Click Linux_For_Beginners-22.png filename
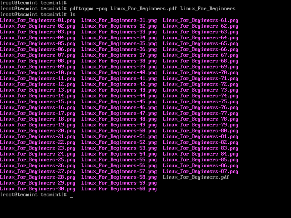This screenshot has width=291, height=218. (38, 142)
